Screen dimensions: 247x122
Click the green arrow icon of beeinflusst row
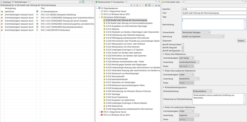[2, 11]
